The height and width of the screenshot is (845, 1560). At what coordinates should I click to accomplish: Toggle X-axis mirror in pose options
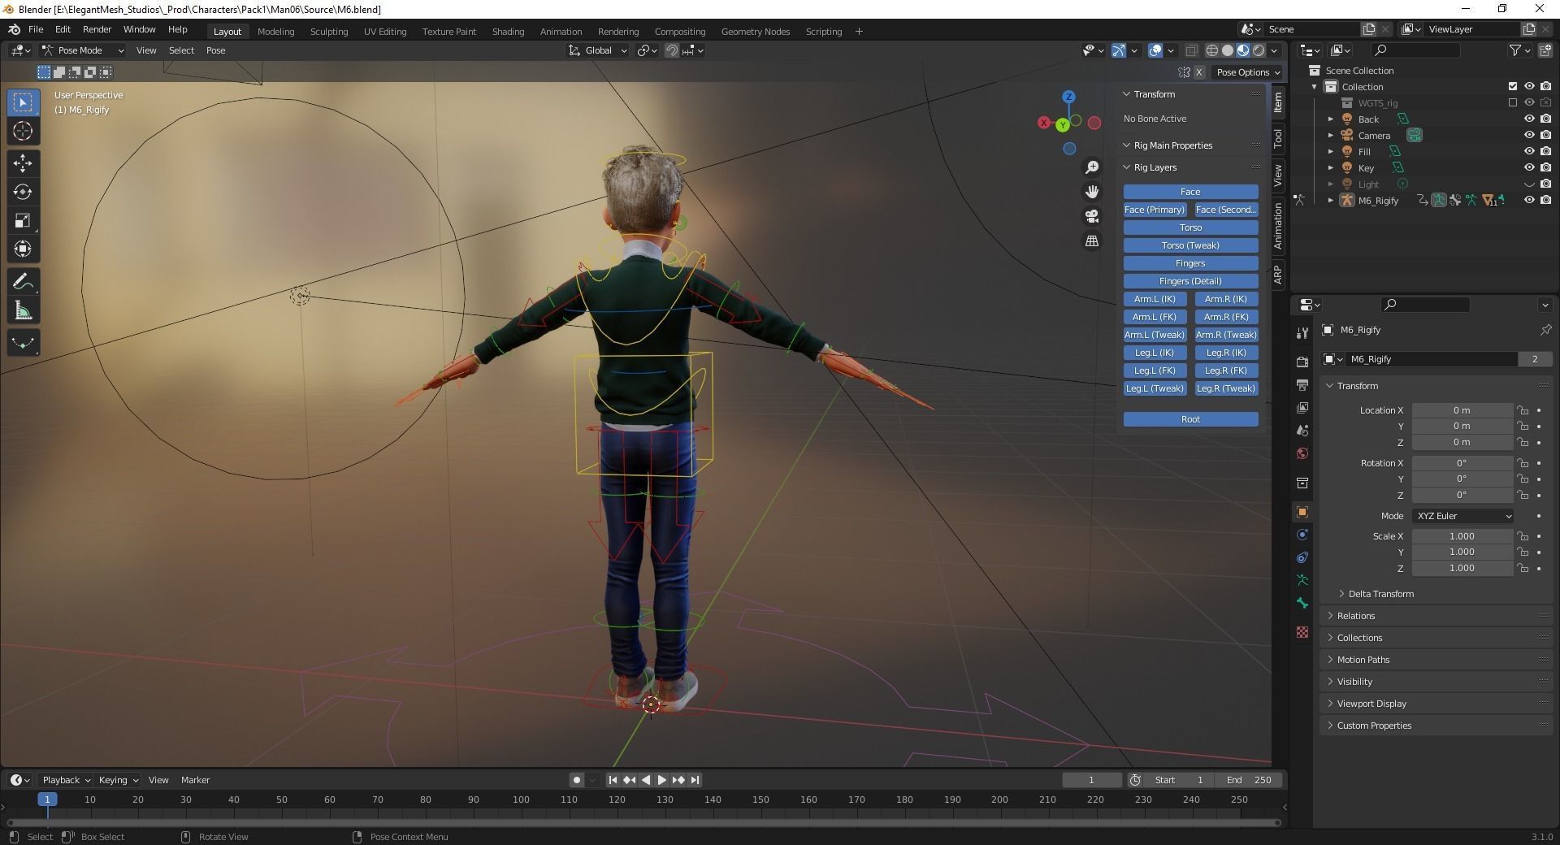tap(1198, 72)
